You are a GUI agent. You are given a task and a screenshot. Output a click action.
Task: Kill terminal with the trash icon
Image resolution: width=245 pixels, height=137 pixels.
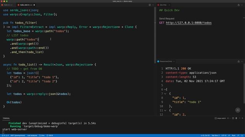(x=236, y=118)
